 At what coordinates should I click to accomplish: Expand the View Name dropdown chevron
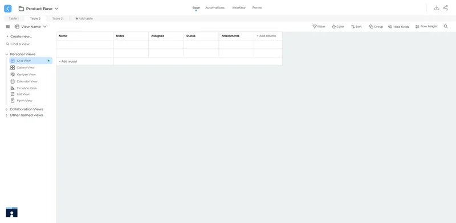click(x=45, y=26)
